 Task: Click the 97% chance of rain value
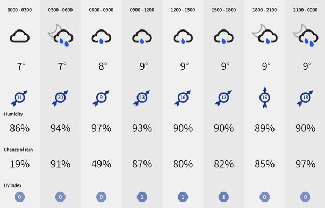[x=306, y=164]
